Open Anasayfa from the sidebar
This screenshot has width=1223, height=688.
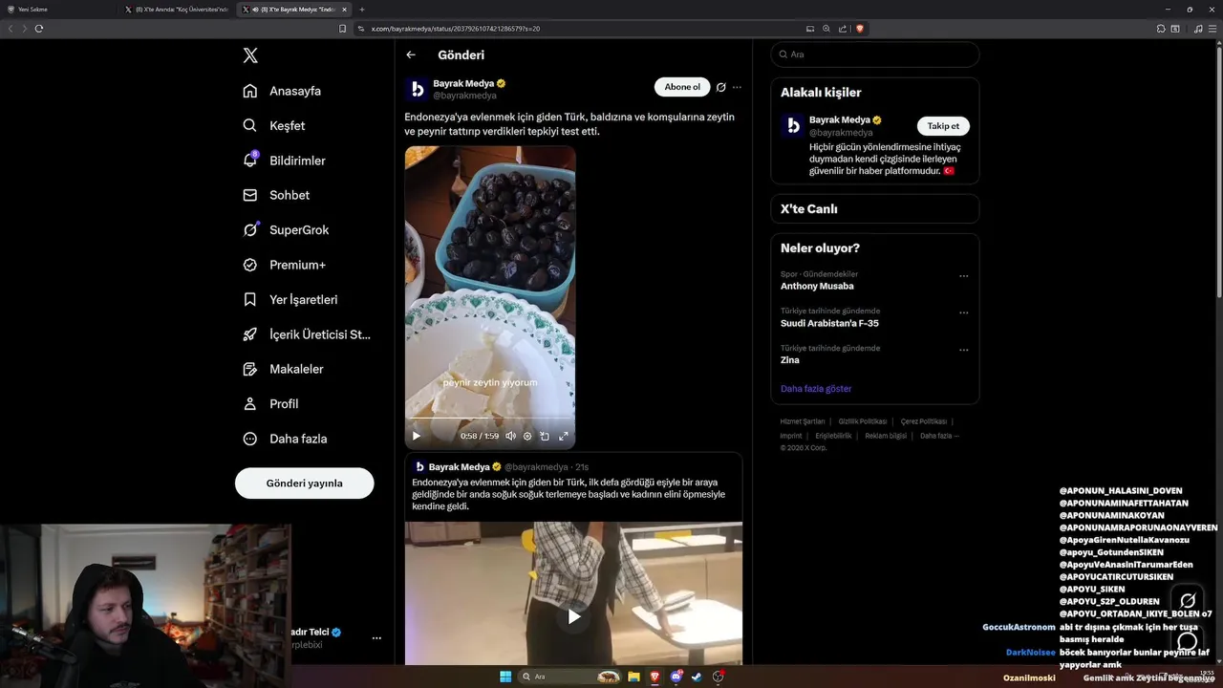(282, 91)
